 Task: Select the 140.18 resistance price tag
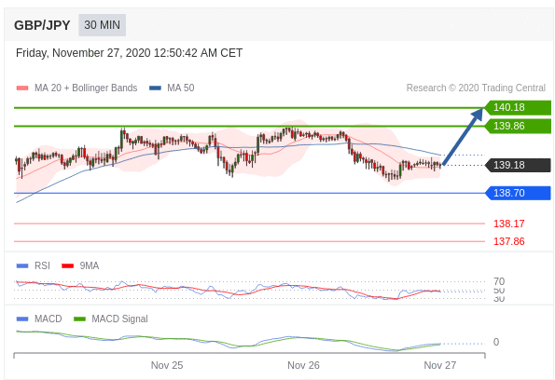click(518, 107)
